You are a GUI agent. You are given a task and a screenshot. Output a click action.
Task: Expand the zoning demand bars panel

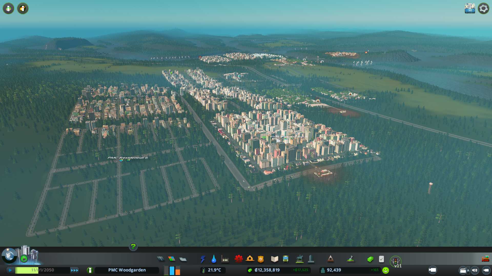[x=172, y=270]
